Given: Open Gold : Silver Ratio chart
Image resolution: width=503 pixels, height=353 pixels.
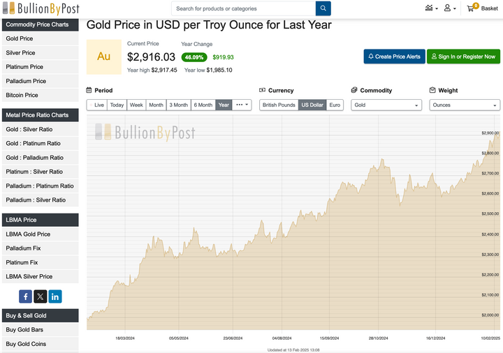Looking at the screenshot, I should 29,130.
